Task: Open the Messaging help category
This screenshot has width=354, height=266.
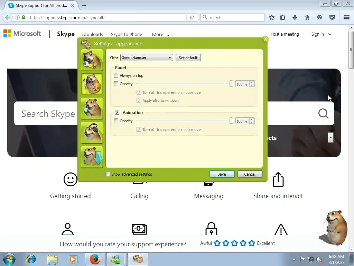Action: point(208,196)
